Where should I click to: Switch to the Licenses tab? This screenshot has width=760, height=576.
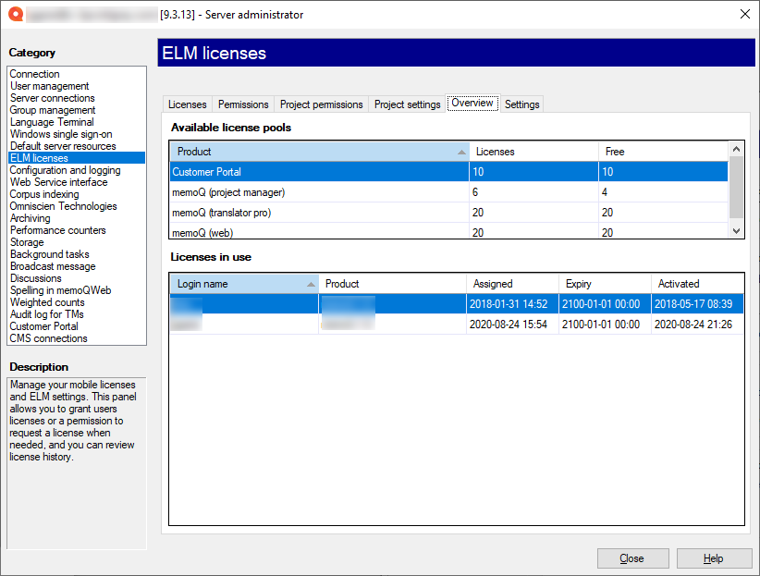[x=188, y=104]
